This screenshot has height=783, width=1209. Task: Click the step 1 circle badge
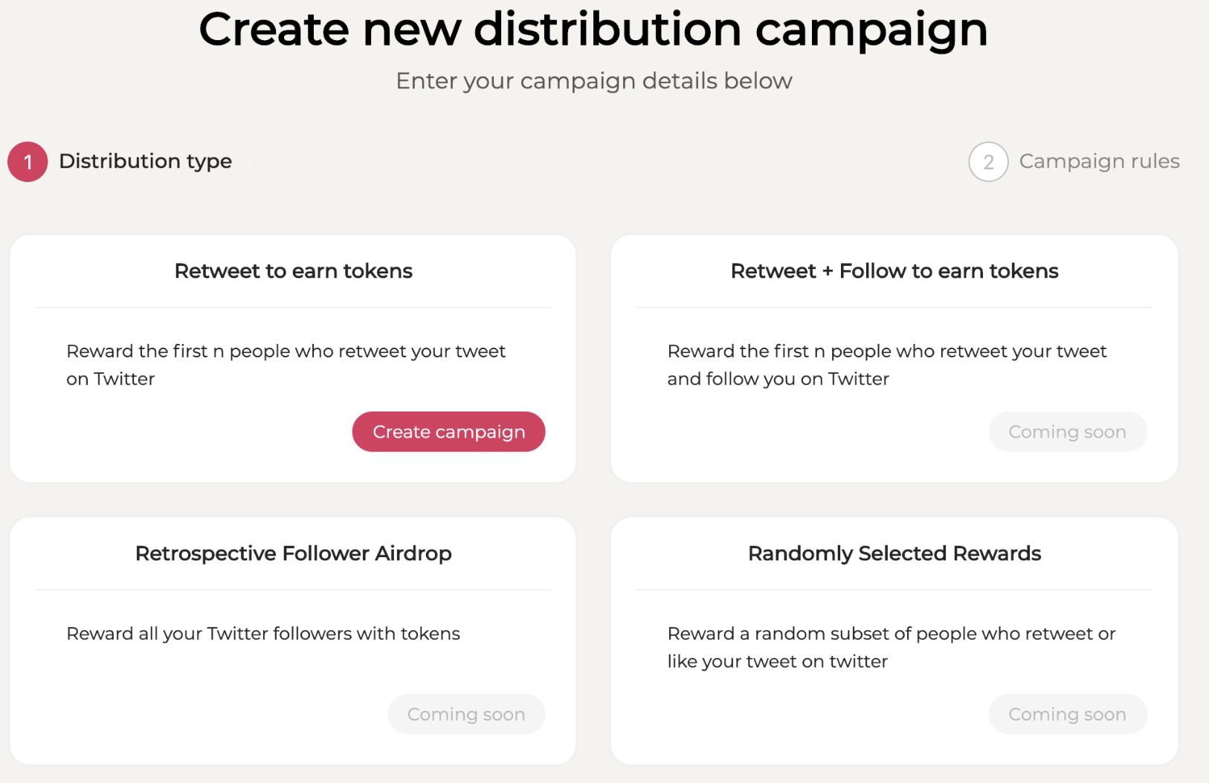(27, 161)
